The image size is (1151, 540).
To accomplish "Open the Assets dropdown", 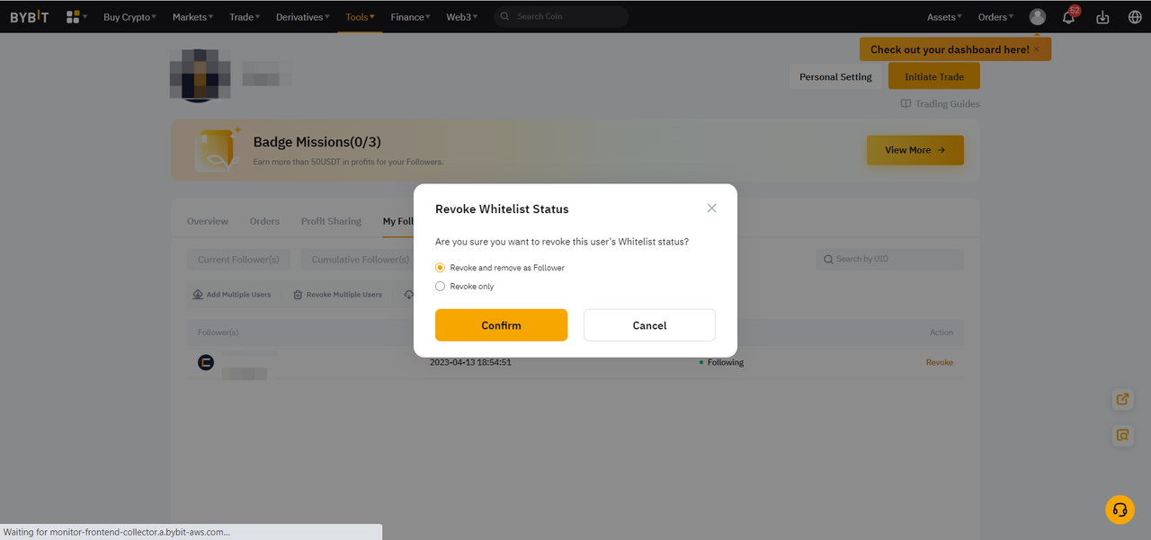I will pos(944,16).
